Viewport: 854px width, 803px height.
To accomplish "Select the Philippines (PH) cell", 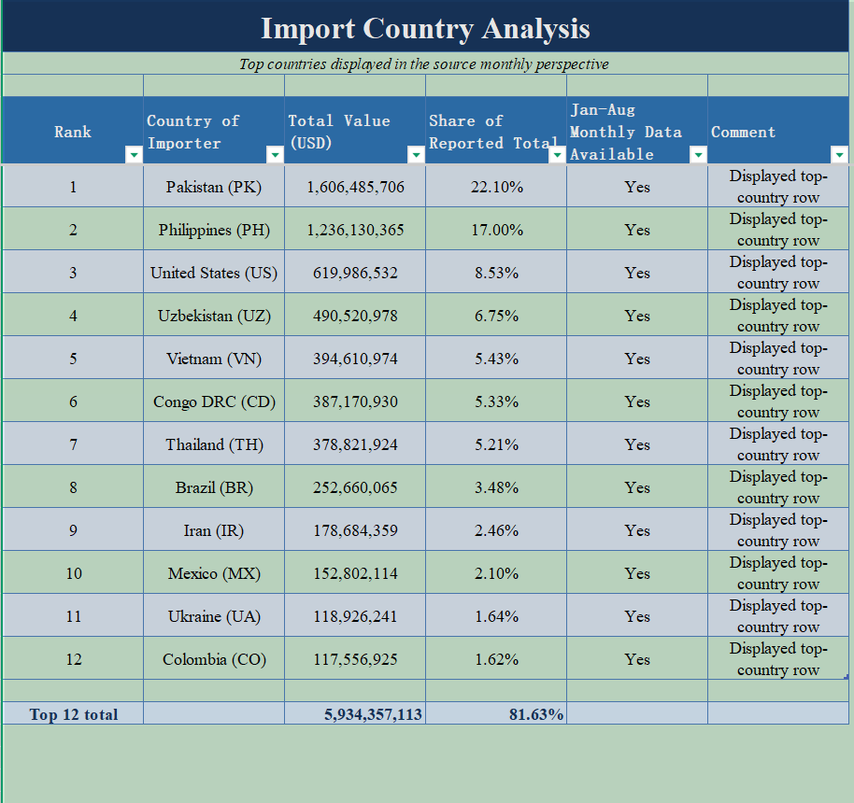I will point(214,230).
